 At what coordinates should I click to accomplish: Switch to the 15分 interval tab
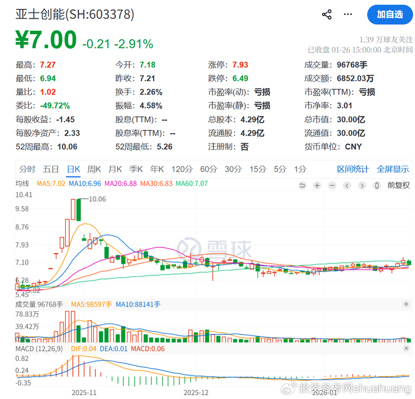[x=258, y=169]
